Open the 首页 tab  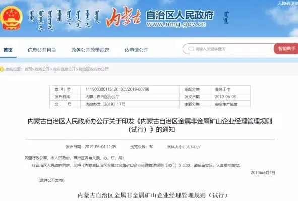click(8, 50)
